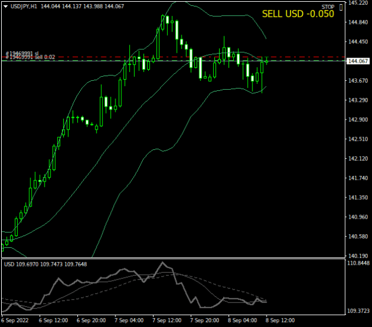Click the 8 Sep 12:00 time label
The width and height of the screenshot is (372, 327).
[280, 320]
